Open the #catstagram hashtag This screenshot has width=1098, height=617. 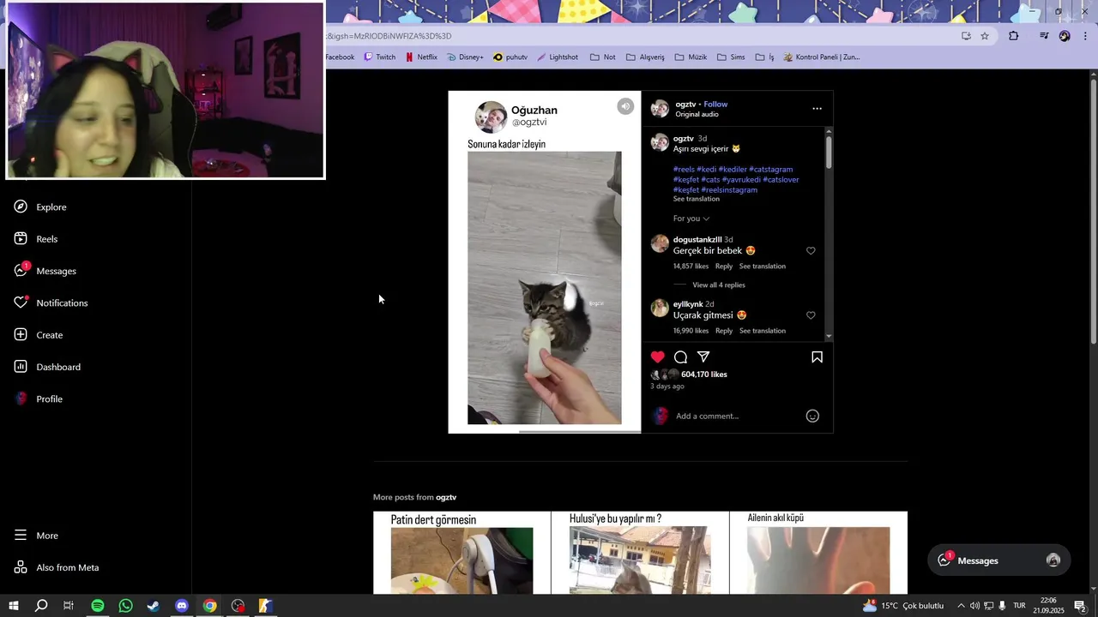pos(771,170)
